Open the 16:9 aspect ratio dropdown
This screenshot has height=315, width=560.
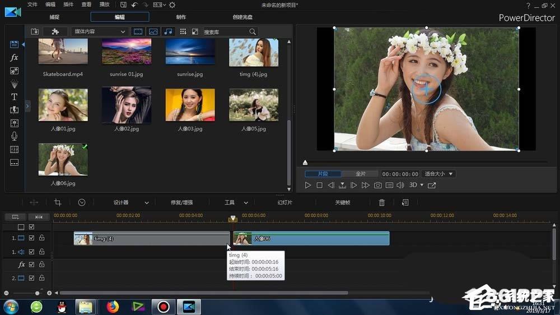tap(159, 4)
